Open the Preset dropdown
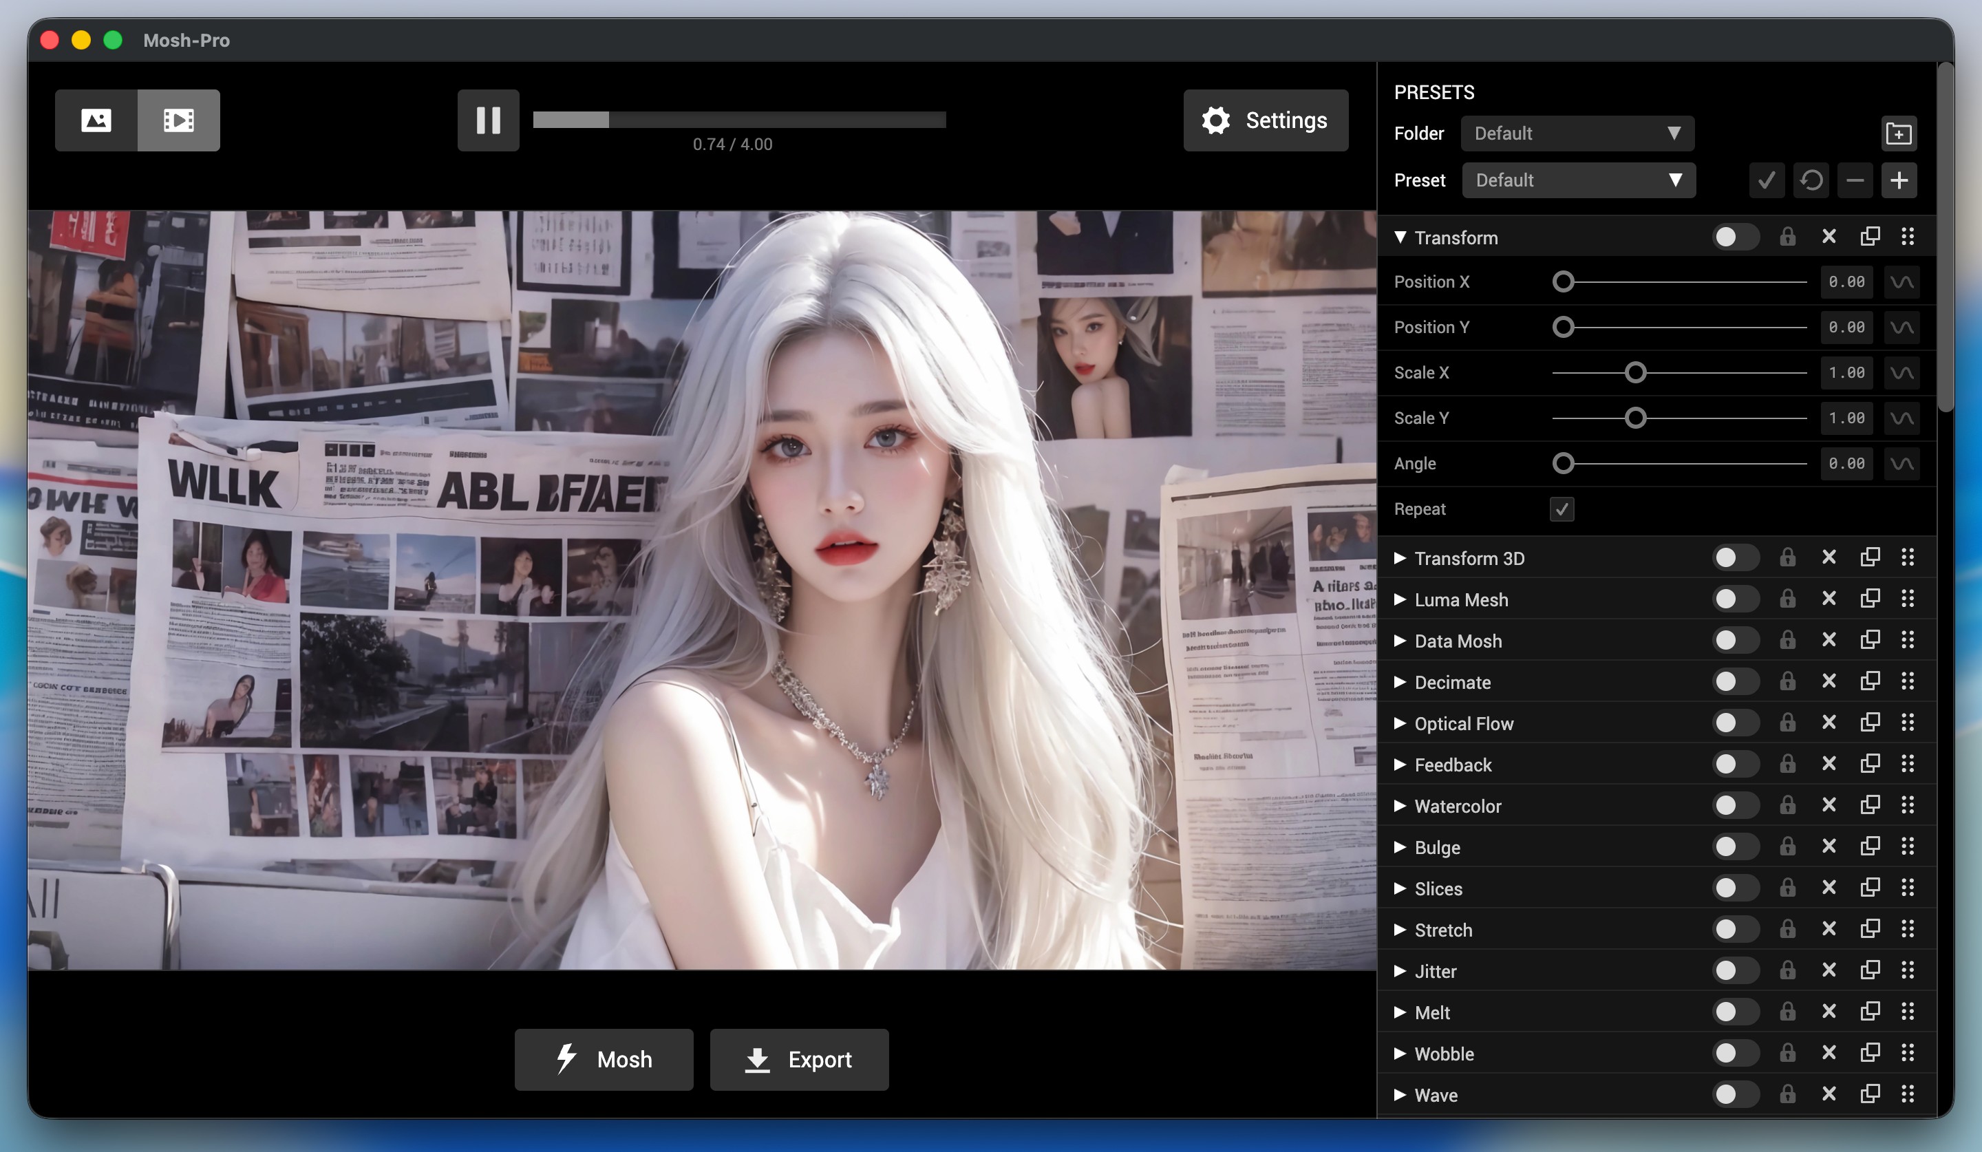The width and height of the screenshot is (1982, 1152). [x=1578, y=181]
